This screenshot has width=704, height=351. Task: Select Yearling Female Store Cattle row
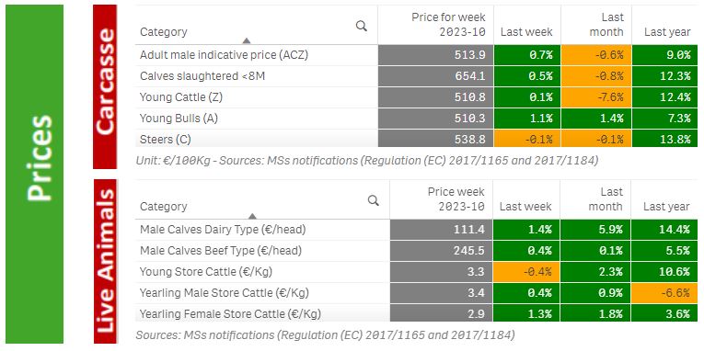click(x=416, y=314)
